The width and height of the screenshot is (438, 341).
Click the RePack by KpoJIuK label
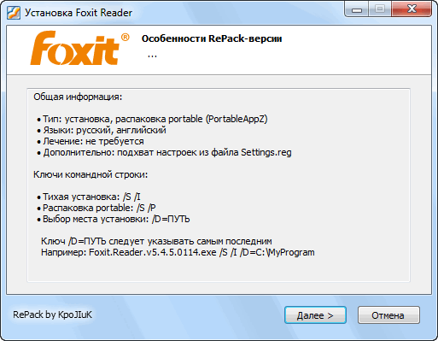(53, 315)
